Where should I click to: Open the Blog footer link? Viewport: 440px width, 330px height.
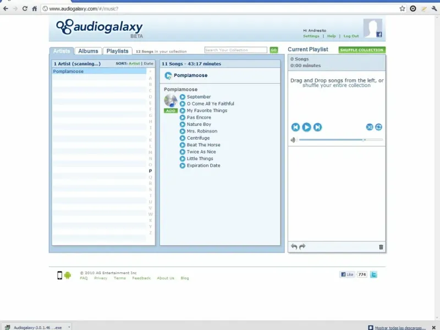(185, 278)
